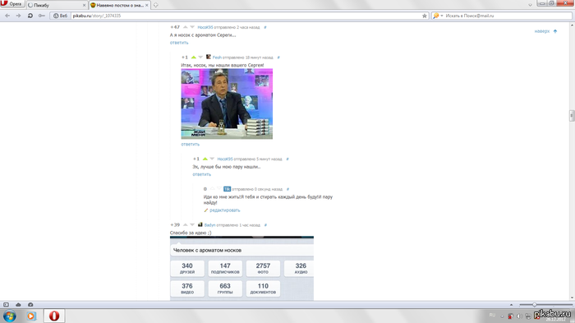Downvote the +39 comment by Badyn
This screenshot has height=323, width=575.
192,224
